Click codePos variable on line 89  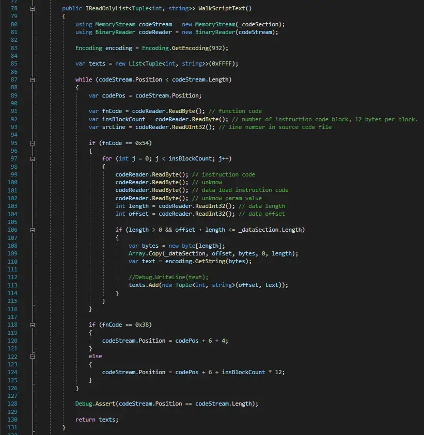(114, 95)
